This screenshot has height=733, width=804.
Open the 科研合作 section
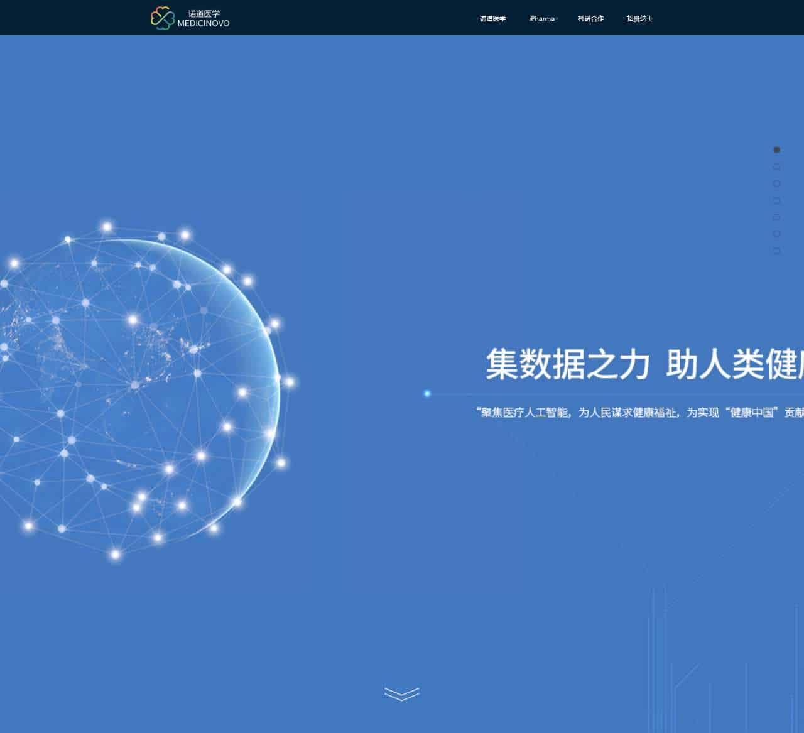tap(590, 19)
